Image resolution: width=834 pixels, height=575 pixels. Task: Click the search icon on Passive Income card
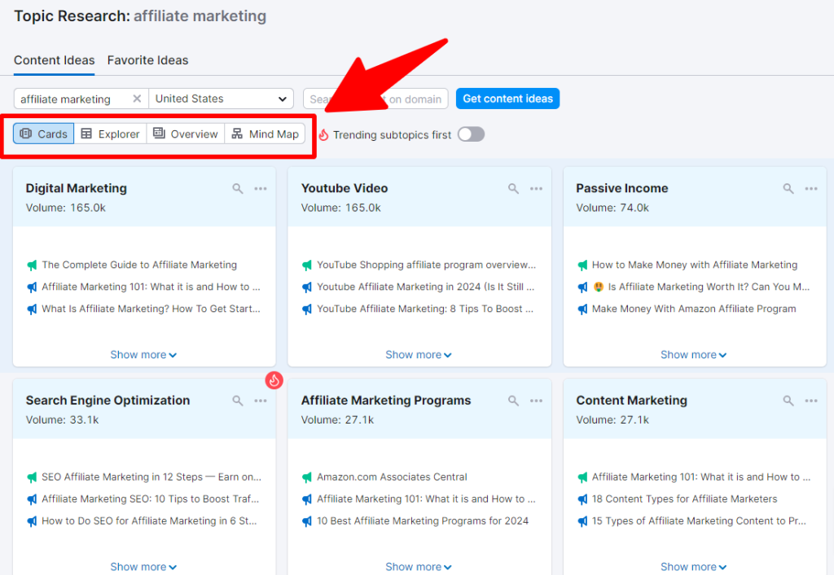788,189
